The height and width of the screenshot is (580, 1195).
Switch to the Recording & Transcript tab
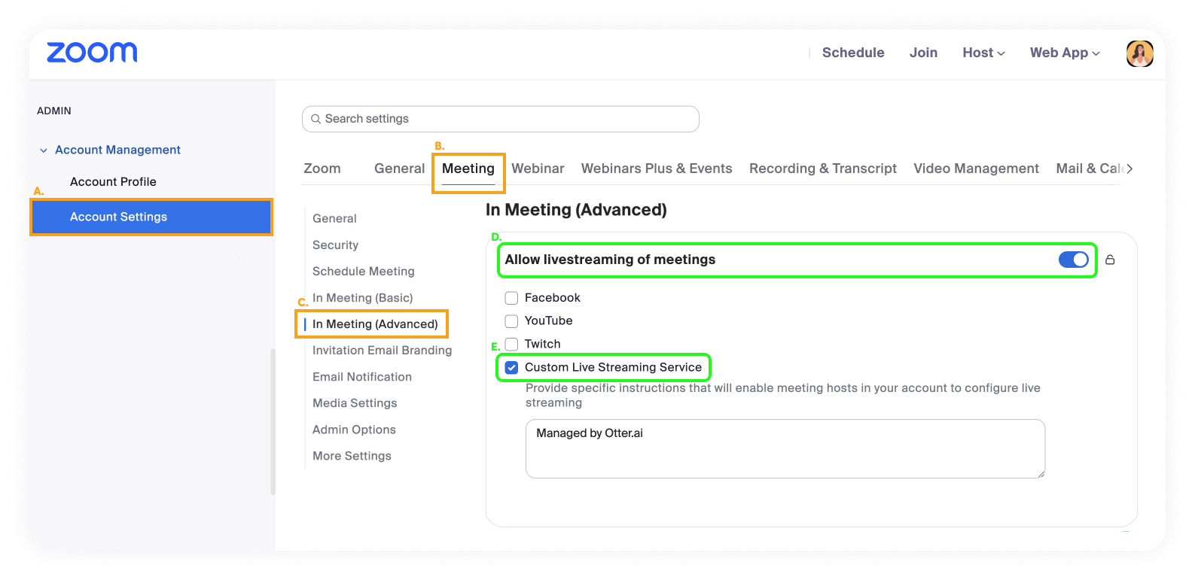(x=822, y=169)
